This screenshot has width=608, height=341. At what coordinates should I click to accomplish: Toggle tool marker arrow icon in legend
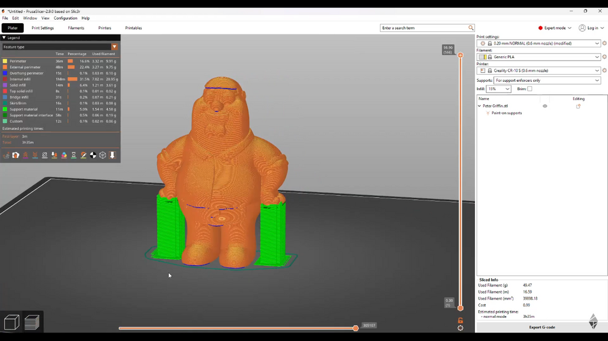click(112, 155)
